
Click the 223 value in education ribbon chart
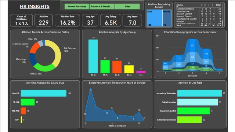coord(192,45)
